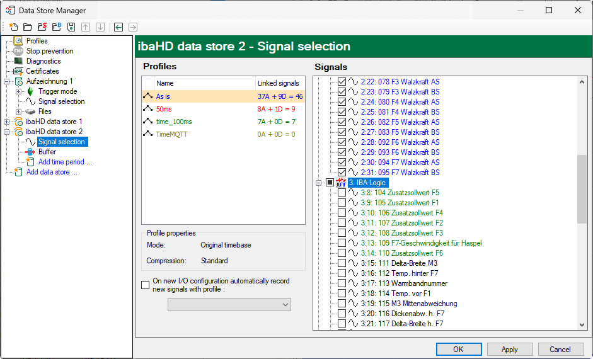
Task: Check the 3:15 Delta-Breite M3 signal
Action: 342,263
